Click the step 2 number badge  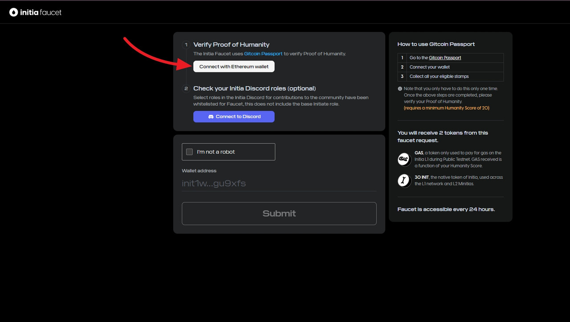pos(186,88)
